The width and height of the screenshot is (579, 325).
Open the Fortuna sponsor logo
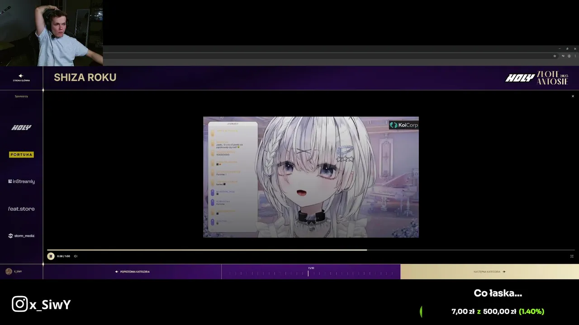21,154
